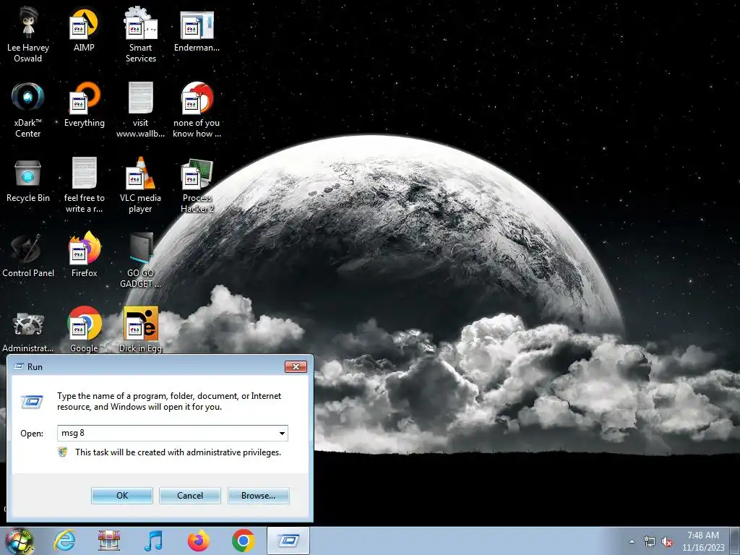This screenshot has height=555, width=740.
Task: Select the Process Hacker 2 desktop icon
Action: [x=197, y=185]
